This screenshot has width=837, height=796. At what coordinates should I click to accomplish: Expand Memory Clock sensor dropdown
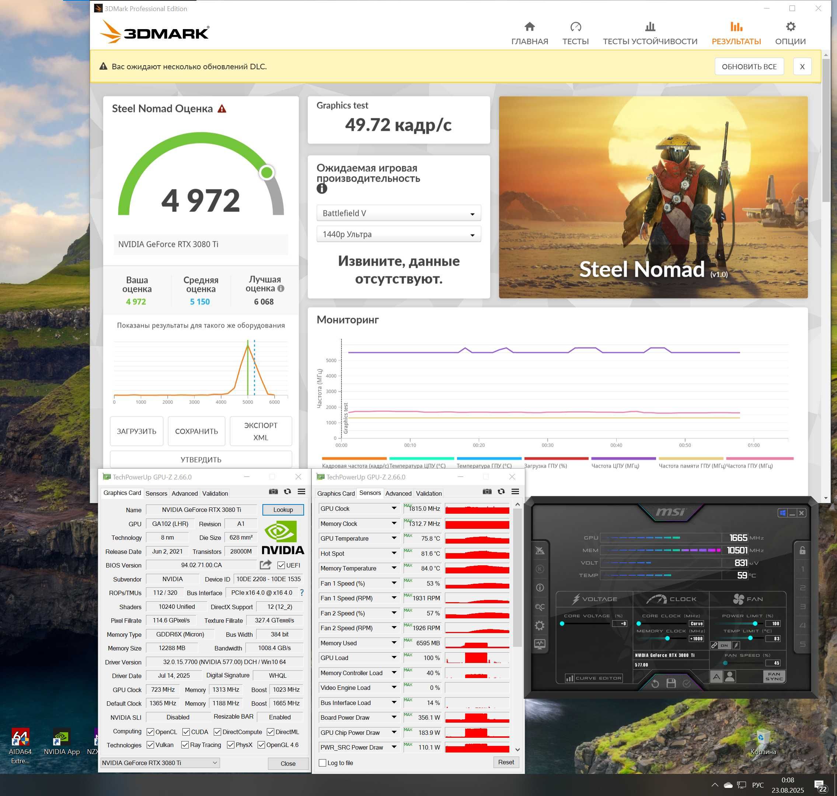click(x=394, y=524)
